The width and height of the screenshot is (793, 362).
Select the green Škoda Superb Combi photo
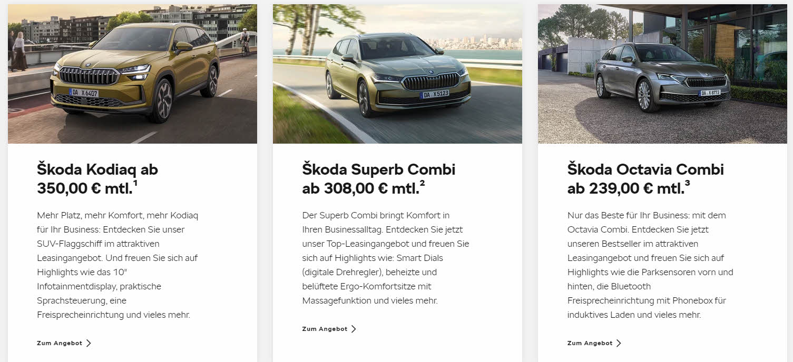tap(397, 74)
